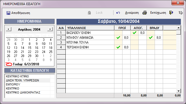Go to next month in calendar
The height and width of the screenshot is (104, 186).
coord(50,29)
